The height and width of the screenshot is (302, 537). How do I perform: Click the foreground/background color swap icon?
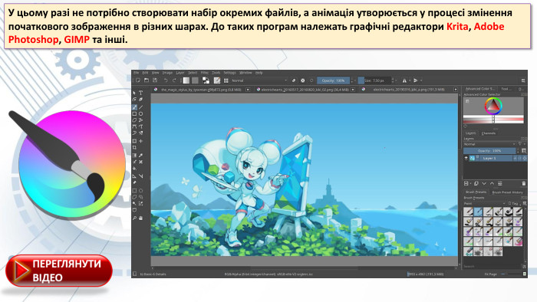(x=206, y=80)
